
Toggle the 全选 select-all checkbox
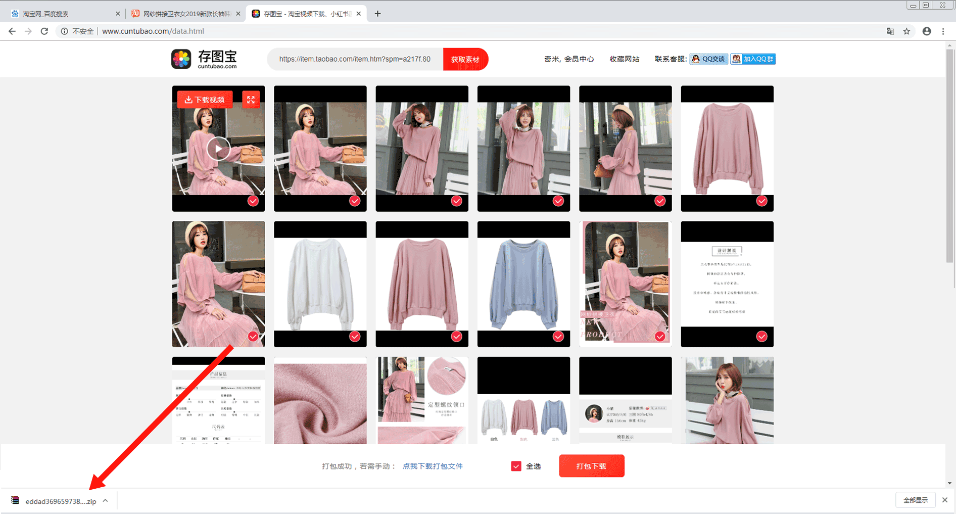click(x=516, y=466)
